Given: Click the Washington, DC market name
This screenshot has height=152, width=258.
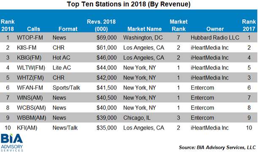Looking at the screenshot, I should [x=143, y=37].
